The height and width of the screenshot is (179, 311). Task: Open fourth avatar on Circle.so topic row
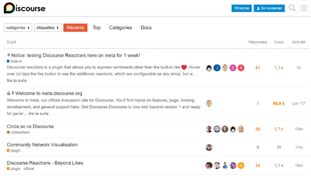tap(233, 129)
